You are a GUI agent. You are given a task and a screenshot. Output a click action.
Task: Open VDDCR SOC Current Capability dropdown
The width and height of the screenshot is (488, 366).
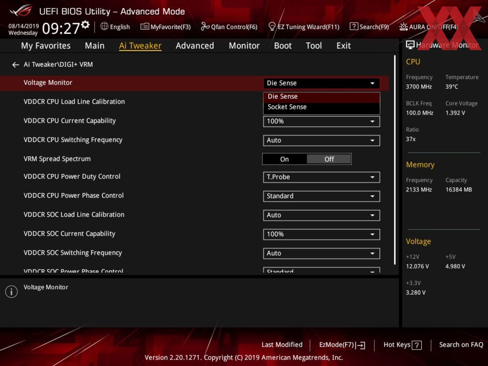pyautogui.click(x=322, y=234)
